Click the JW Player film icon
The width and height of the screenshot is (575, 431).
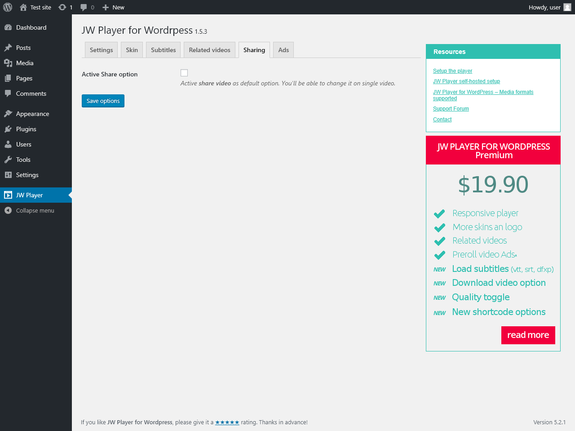click(x=8, y=195)
